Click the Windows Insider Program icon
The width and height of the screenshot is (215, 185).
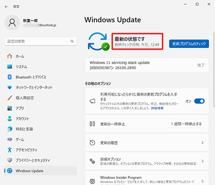[x=92, y=181]
